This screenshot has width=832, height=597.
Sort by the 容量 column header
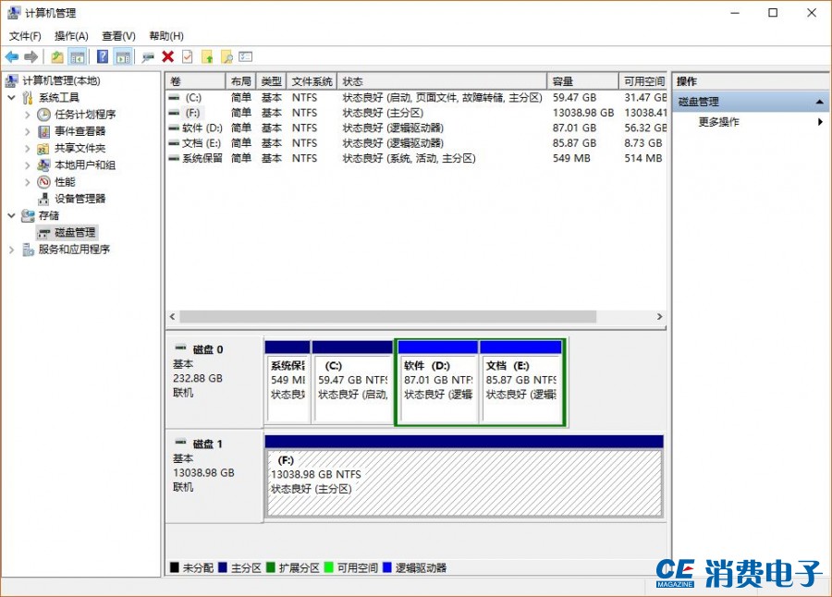click(582, 81)
